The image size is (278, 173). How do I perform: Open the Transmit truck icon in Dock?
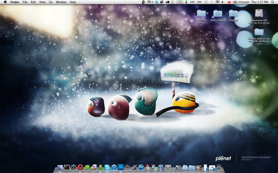coord(94,167)
